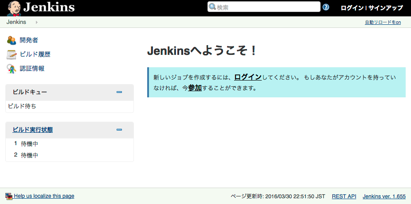Viewport: 411px width, 204px height.
Task: Click the magnifier icon in search box
Action: [x=212, y=7]
